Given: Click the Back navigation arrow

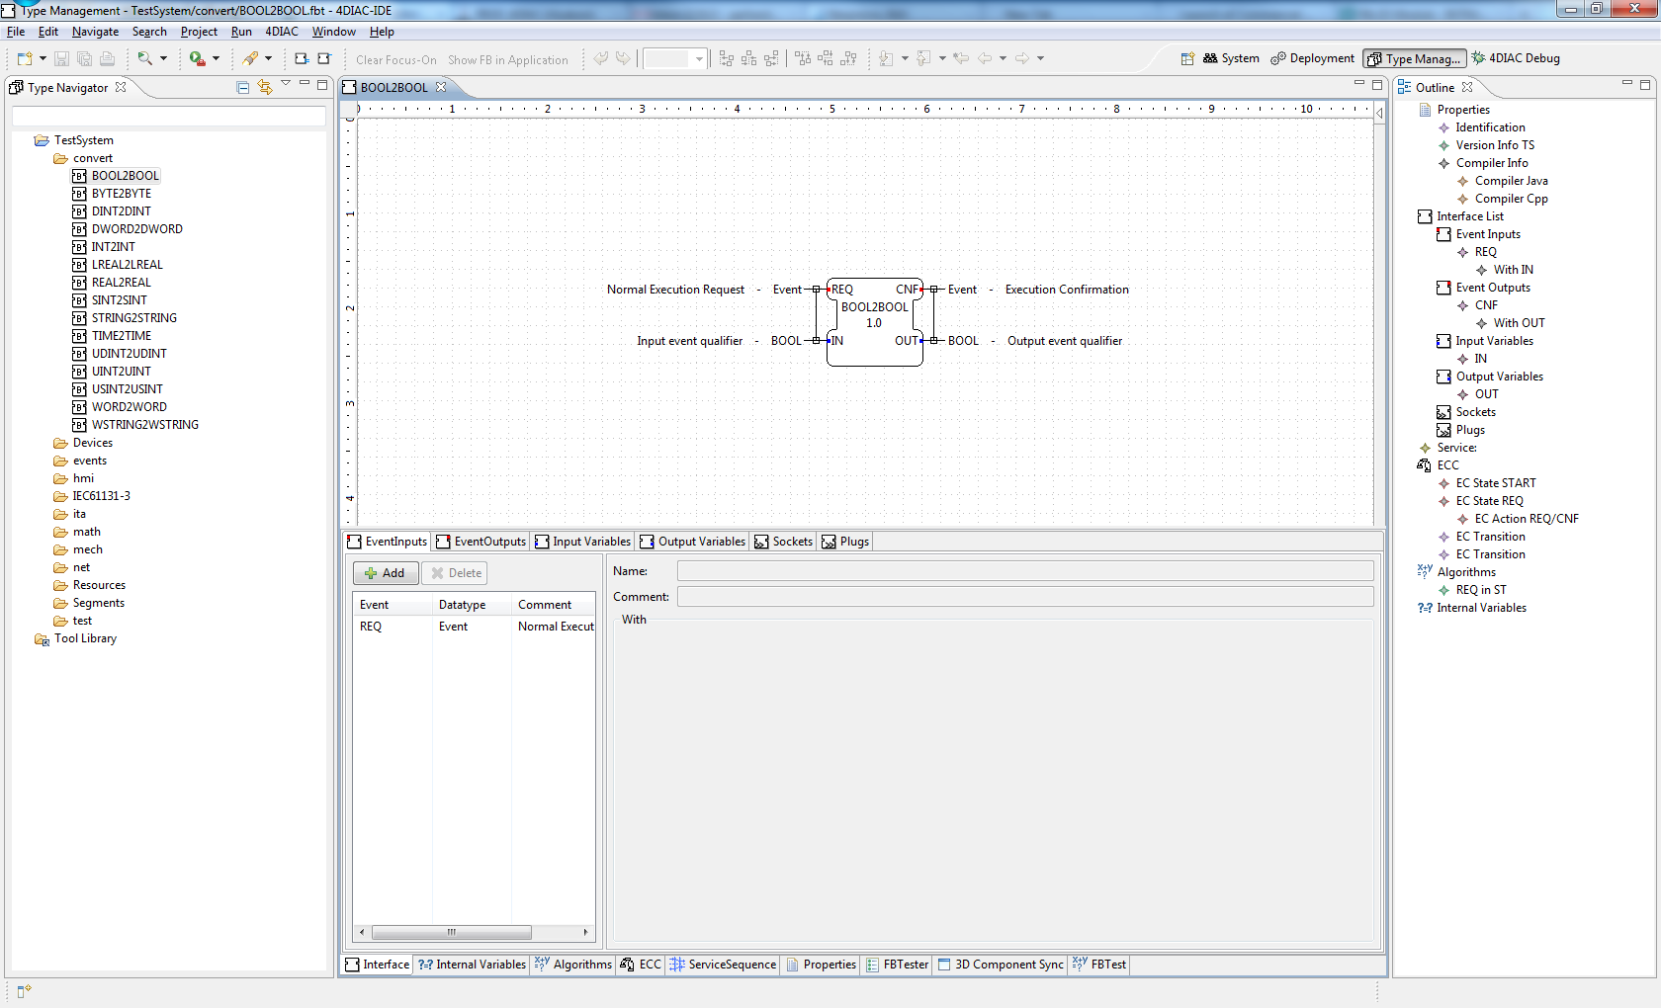Looking at the screenshot, I should 985,58.
